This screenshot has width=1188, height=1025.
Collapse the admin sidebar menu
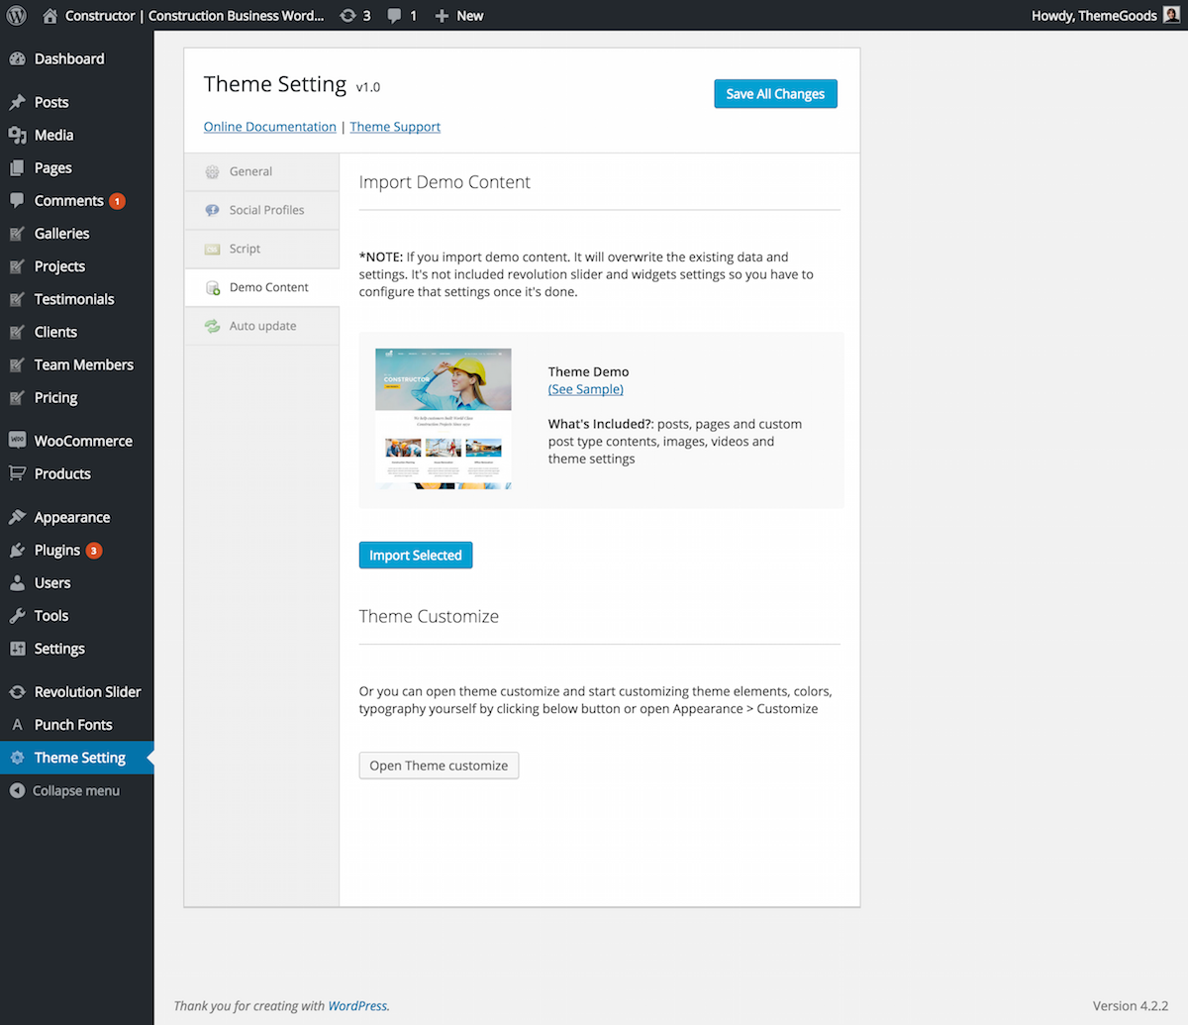18,790
